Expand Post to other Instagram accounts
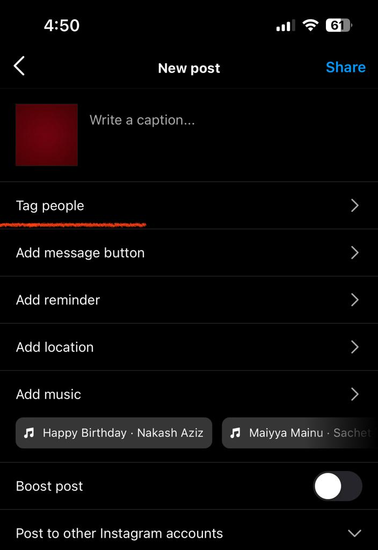Viewport: 378px width, 550px height. coord(189,533)
